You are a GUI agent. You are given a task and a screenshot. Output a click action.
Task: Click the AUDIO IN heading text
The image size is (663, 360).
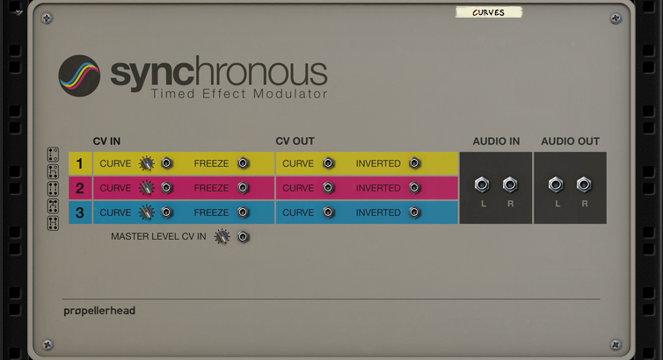(x=496, y=141)
